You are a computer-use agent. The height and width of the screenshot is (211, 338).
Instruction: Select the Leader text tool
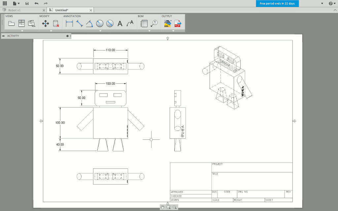point(130,23)
